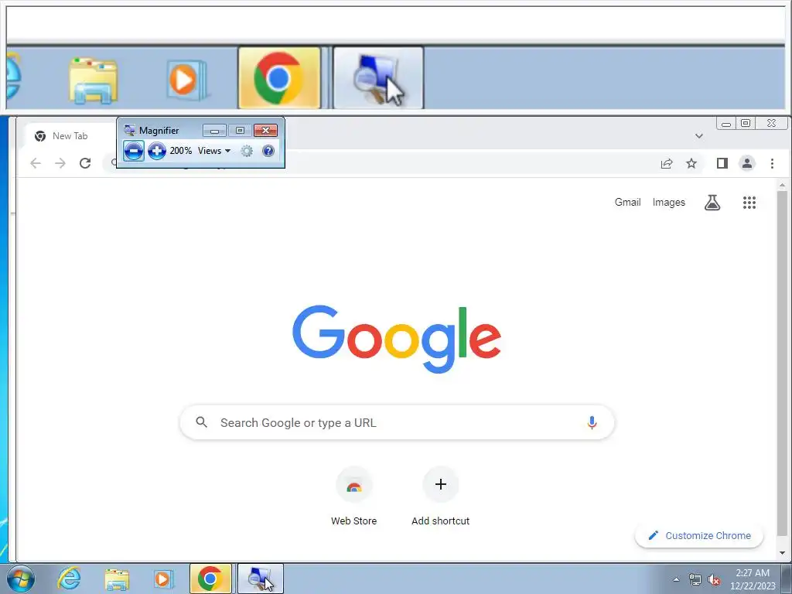
Task: Bookmark this tab with the star
Action: (x=691, y=163)
